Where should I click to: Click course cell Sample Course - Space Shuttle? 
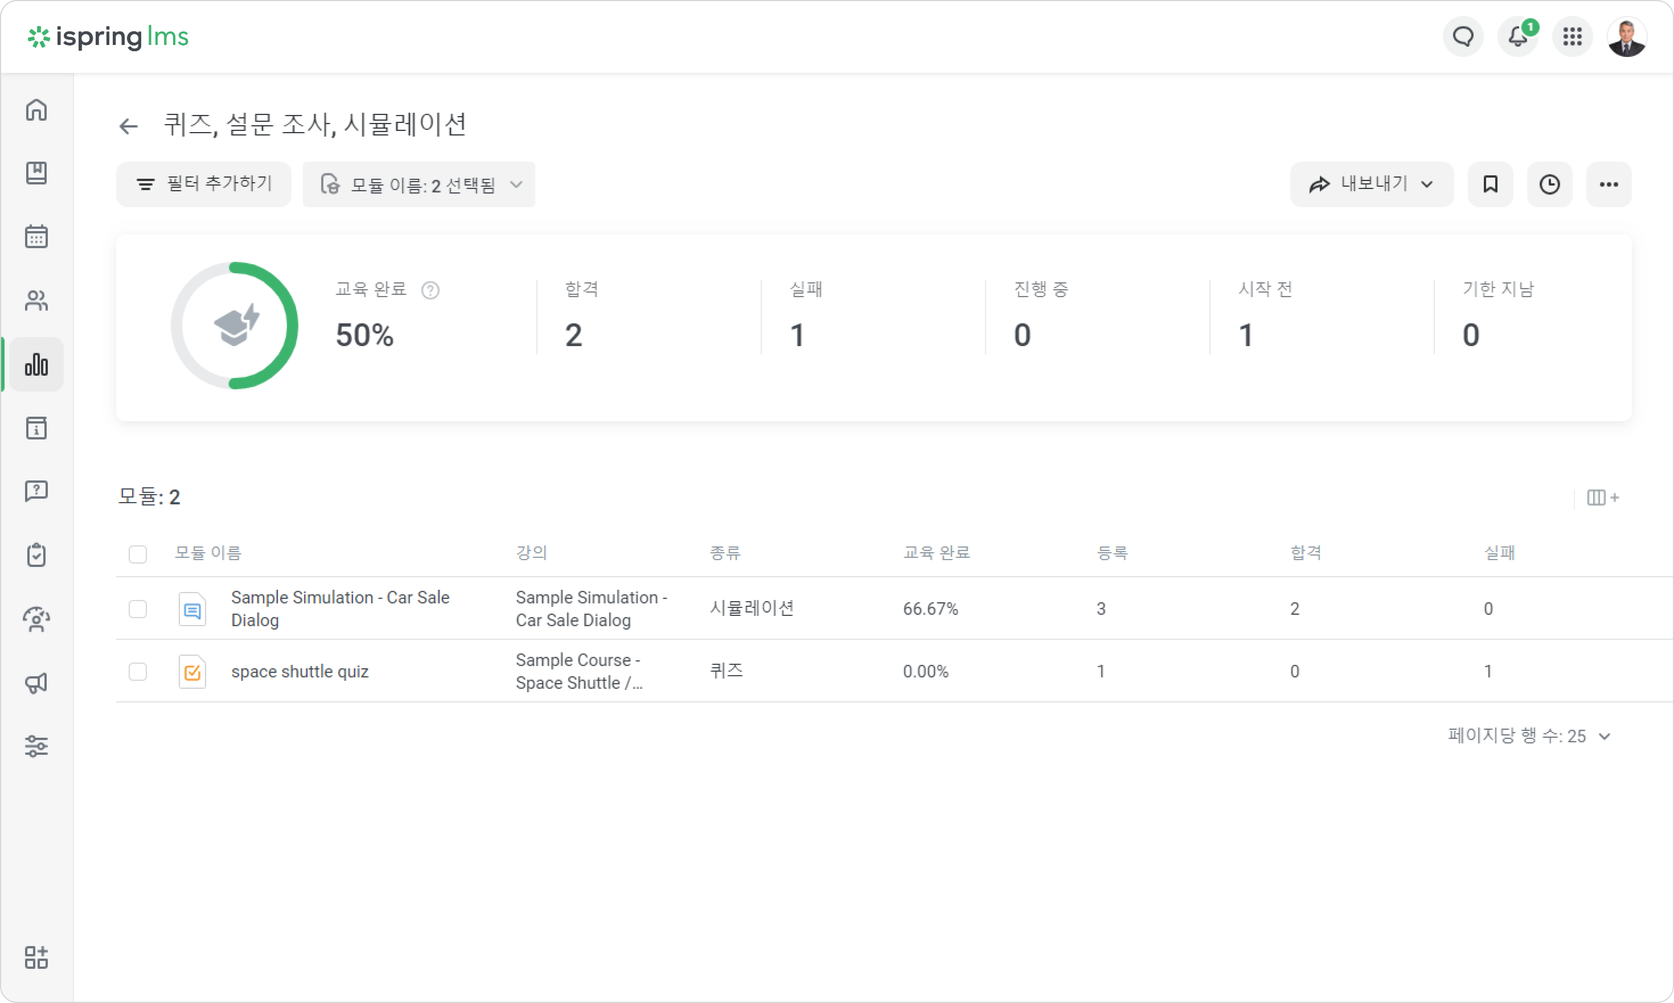(579, 671)
